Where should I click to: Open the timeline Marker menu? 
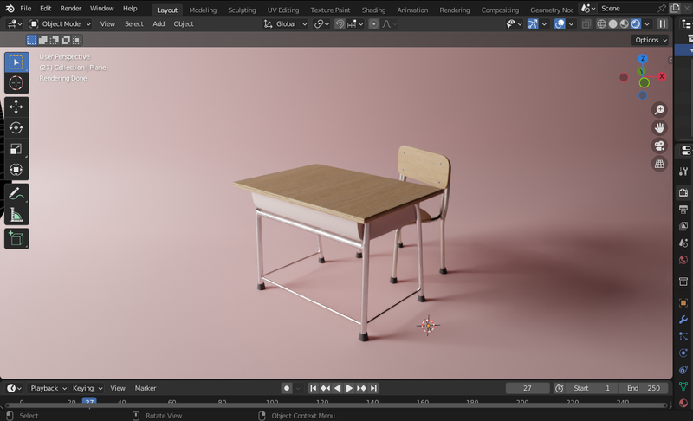click(x=146, y=388)
